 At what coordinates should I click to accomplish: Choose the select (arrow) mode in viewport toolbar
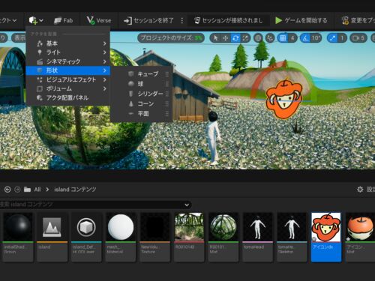click(x=215, y=38)
